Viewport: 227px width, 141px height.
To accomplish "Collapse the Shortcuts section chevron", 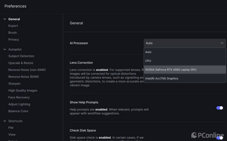I will 5,121.
